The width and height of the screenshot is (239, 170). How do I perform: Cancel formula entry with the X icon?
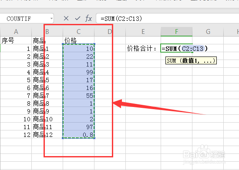click(66, 19)
